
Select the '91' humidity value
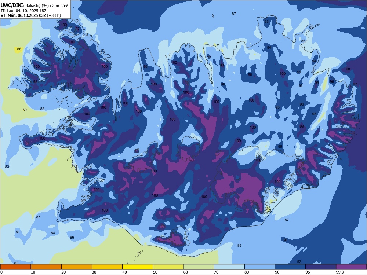pyautogui.click(x=286, y=240)
